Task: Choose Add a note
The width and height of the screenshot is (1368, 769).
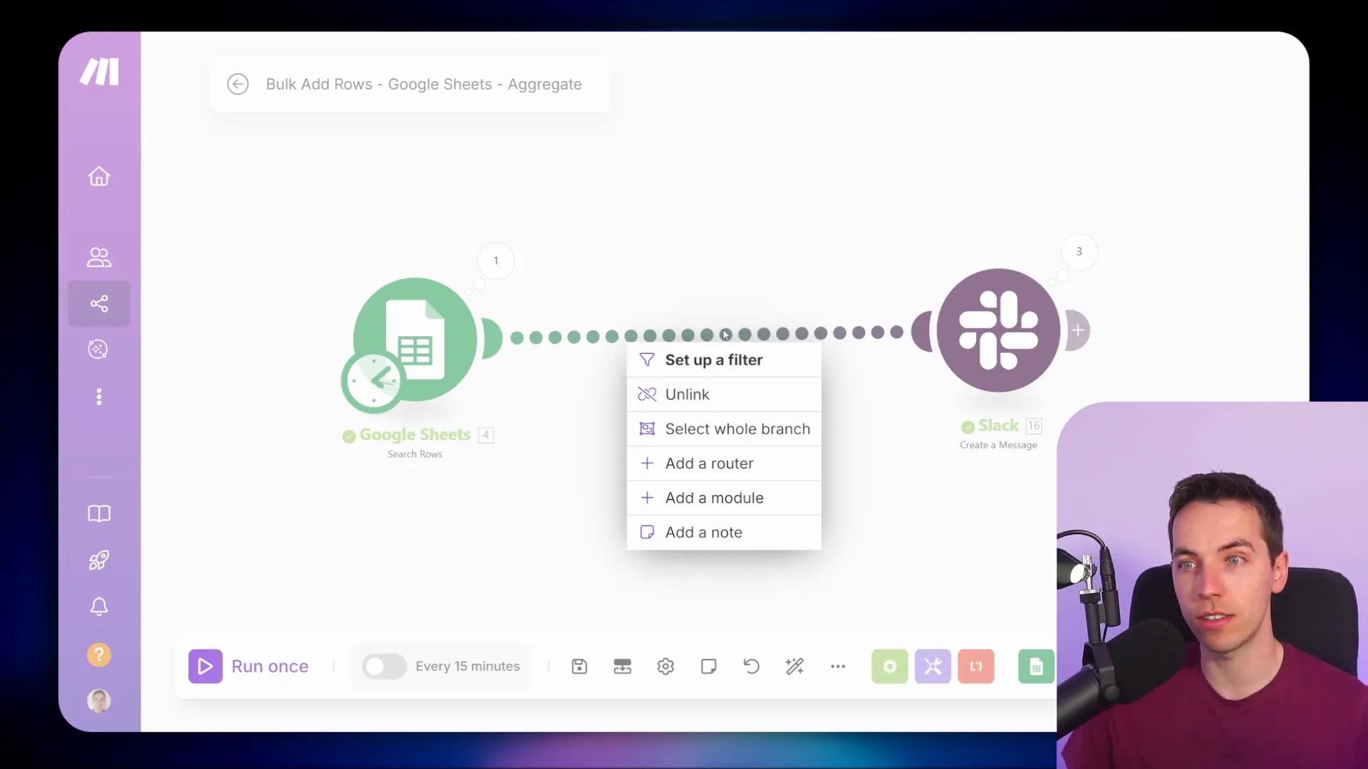Action: 724,533
